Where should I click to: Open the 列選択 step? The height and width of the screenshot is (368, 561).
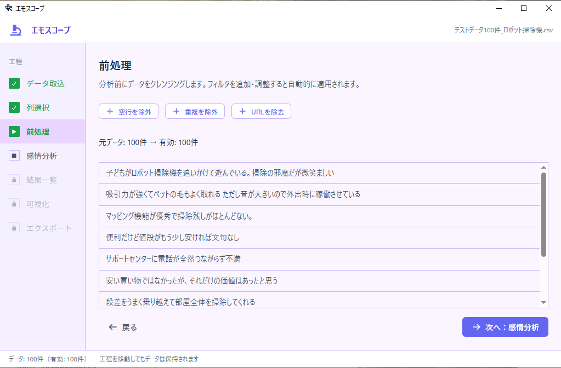tap(43, 107)
